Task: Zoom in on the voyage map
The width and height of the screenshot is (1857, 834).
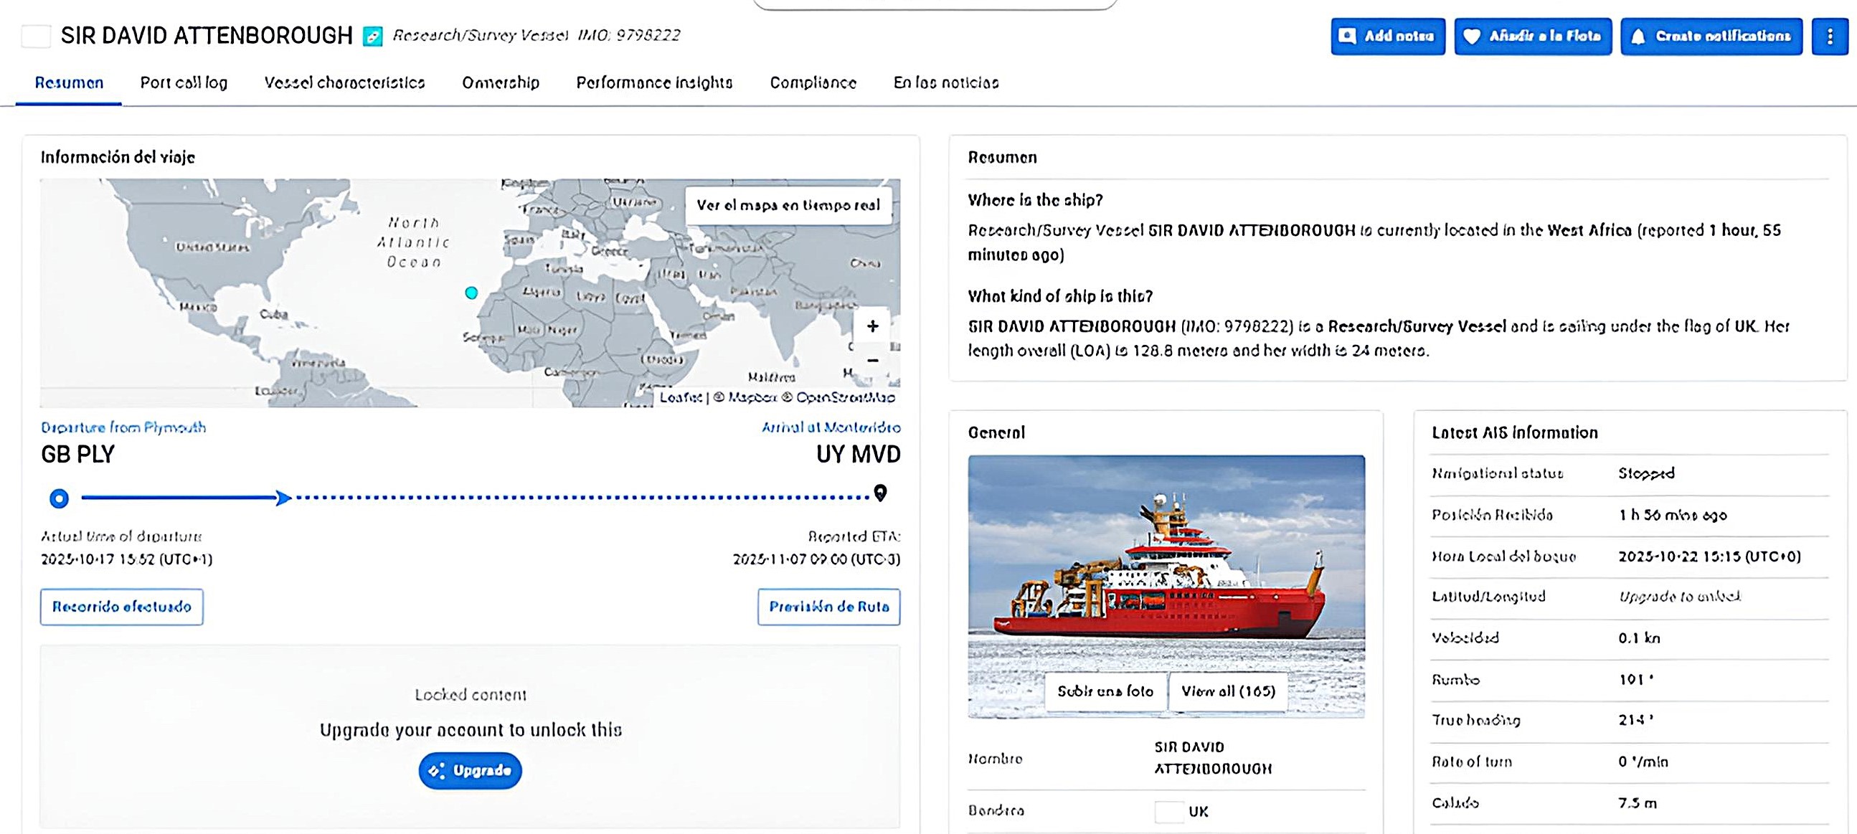Action: 872,326
